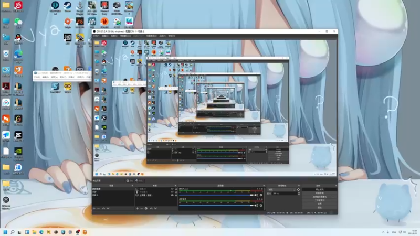Click Windows Start button on taskbar
Screen dimensions: 420x236
5,232
